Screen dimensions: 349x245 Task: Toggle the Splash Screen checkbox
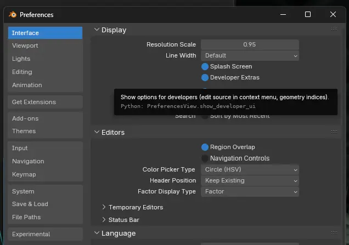(x=205, y=66)
